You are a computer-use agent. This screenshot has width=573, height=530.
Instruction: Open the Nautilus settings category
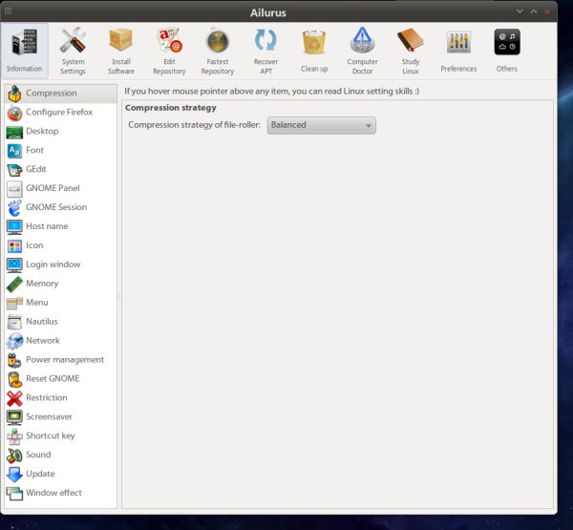coord(41,322)
